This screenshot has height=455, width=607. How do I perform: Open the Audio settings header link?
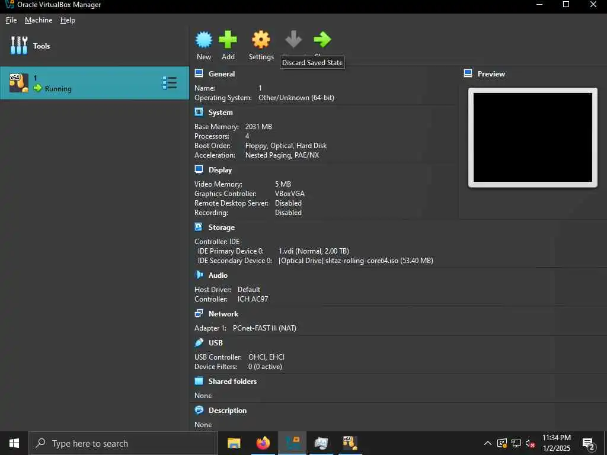point(218,275)
